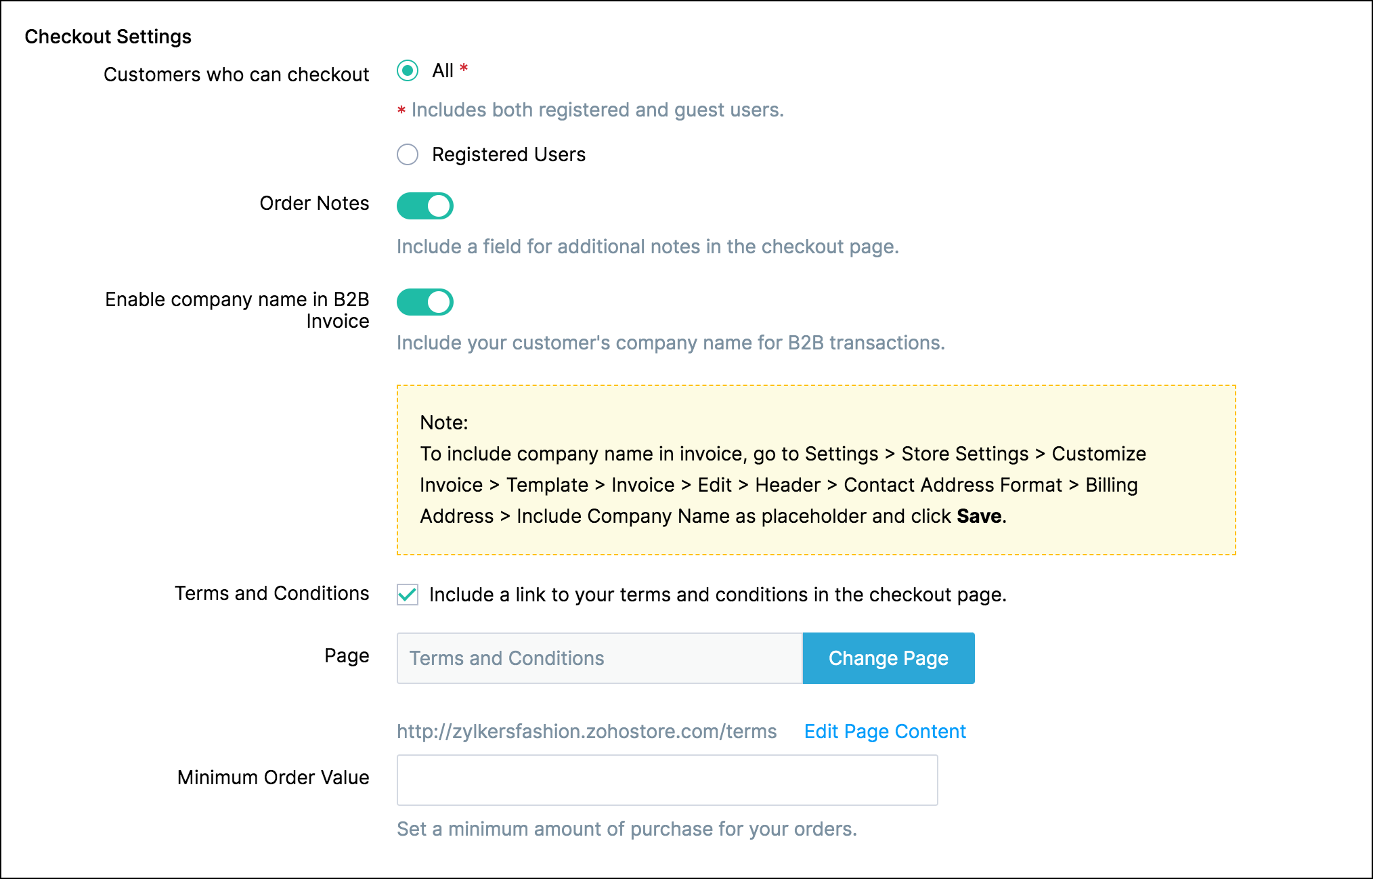This screenshot has height=879, width=1373.
Task: Click the checkout terms link checkbox label text
Action: click(718, 595)
